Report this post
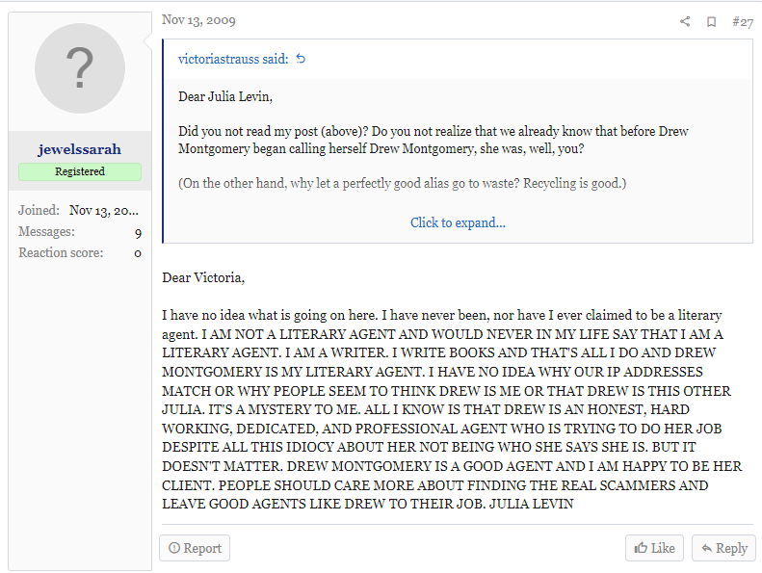Viewport: 762px width, 573px height. 195,548
